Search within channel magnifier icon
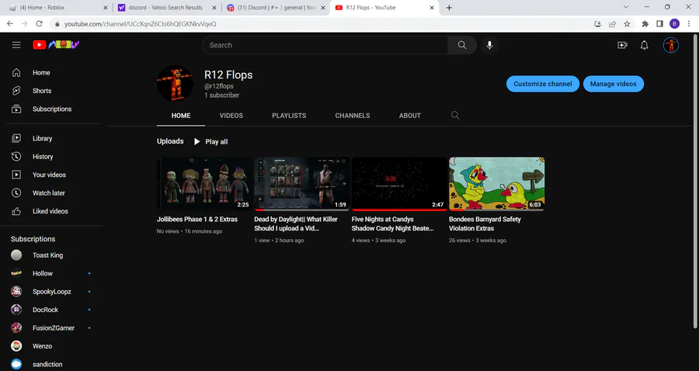This screenshot has width=699, height=371. 455,116
